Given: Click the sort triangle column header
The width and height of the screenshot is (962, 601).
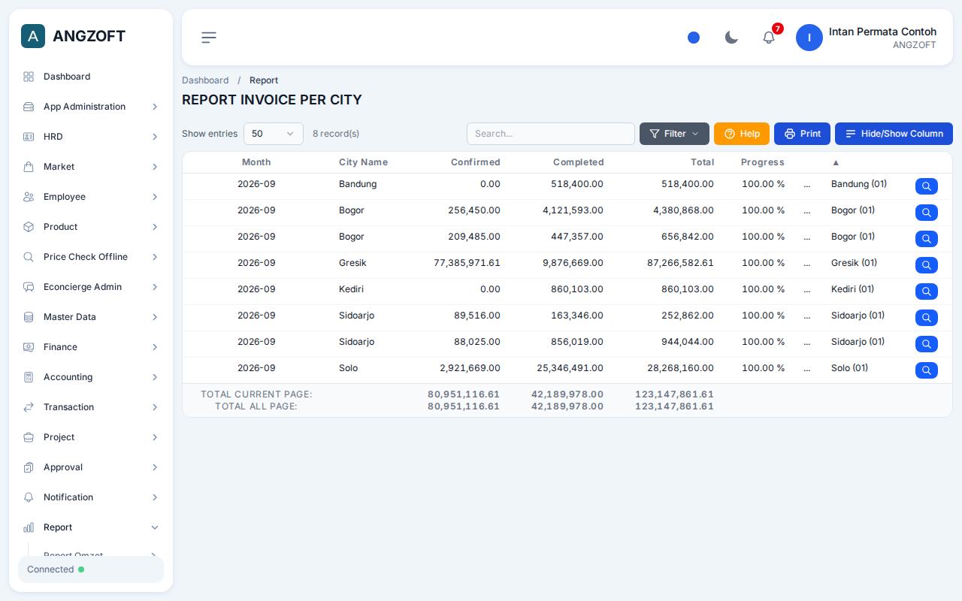Looking at the screenshot, I should [836, 162].
